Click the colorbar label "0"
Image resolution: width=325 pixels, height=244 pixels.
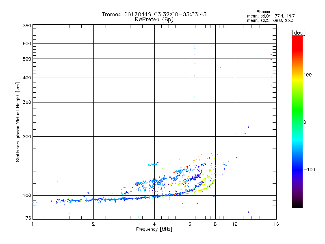305,122
